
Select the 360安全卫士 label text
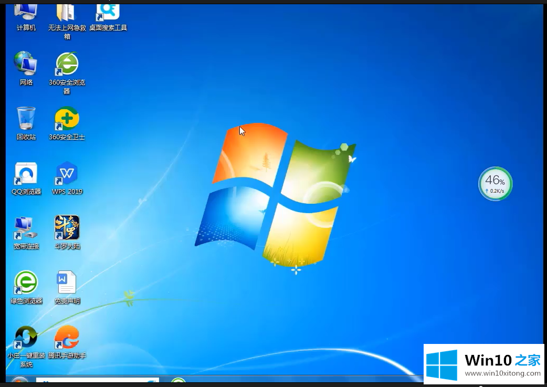coord(67,137)
